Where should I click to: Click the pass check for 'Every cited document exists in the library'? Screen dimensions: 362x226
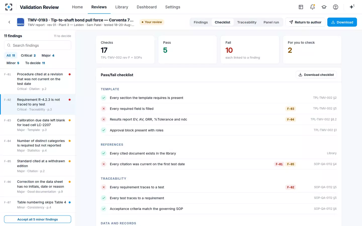104,153
